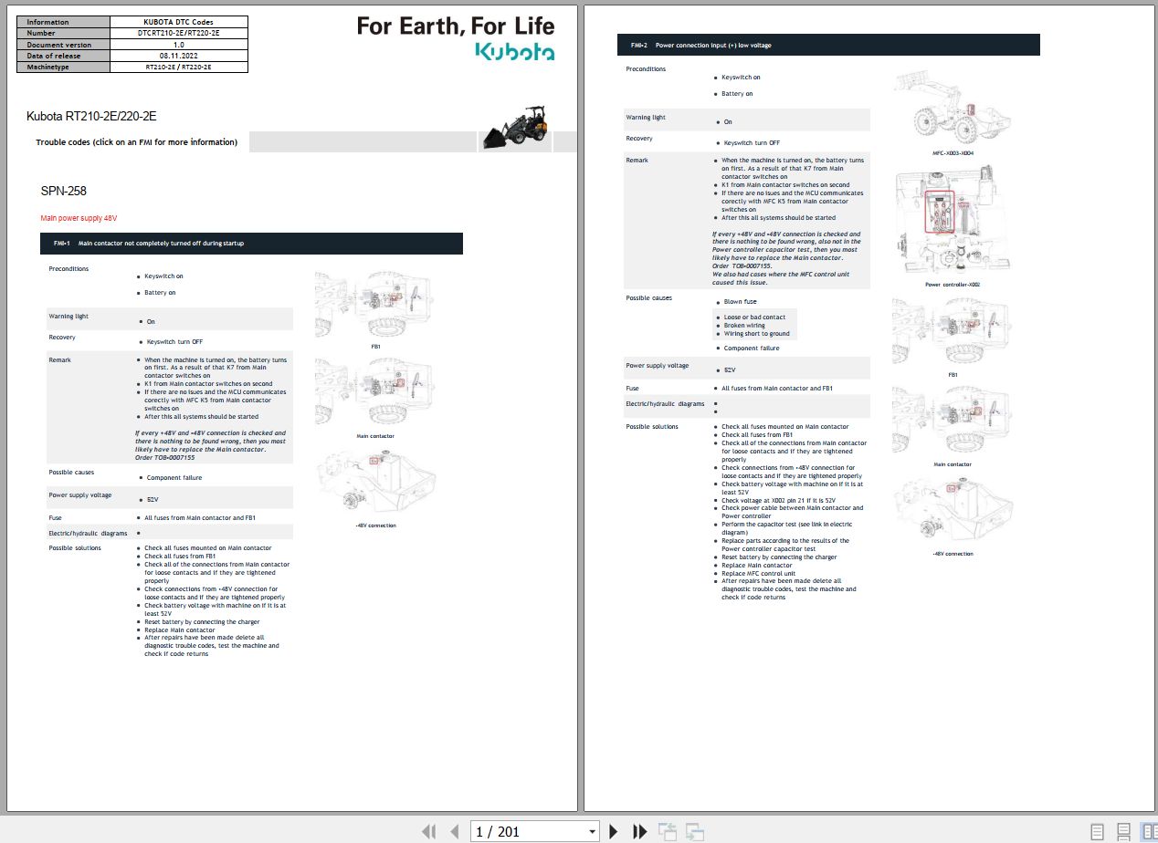Go to the previous page
Screen dimensions: 1158x843
pos(454,831)
